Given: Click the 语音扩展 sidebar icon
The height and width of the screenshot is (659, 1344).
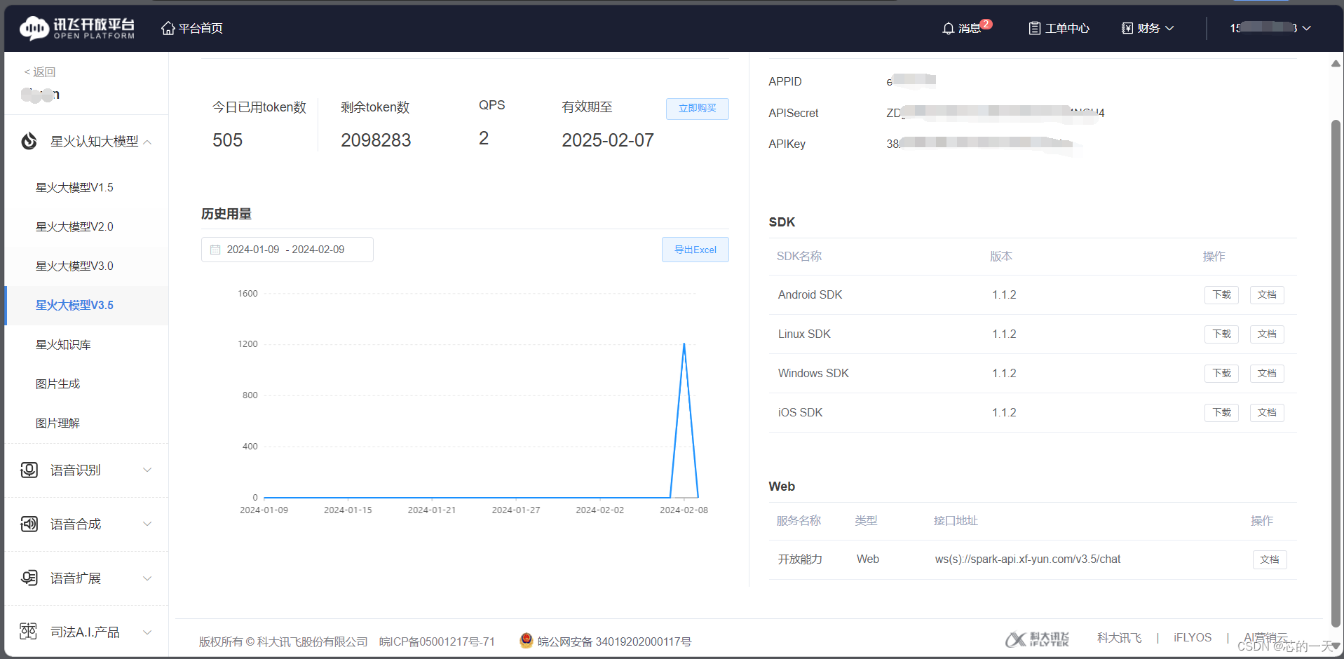Looking at the screenshot, I should click(29, 578).
